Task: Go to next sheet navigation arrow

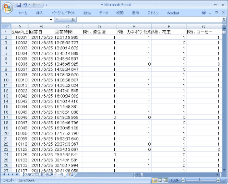Action: (x=12, y=174)
